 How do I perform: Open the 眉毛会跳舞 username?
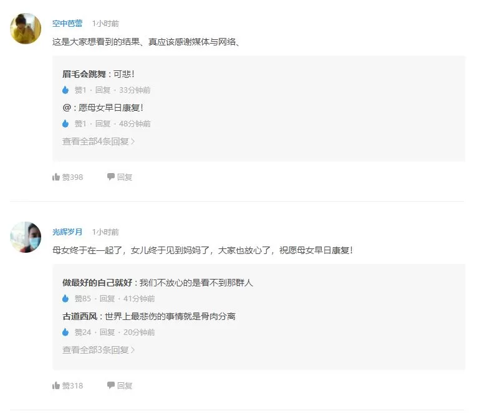point(84,74)
